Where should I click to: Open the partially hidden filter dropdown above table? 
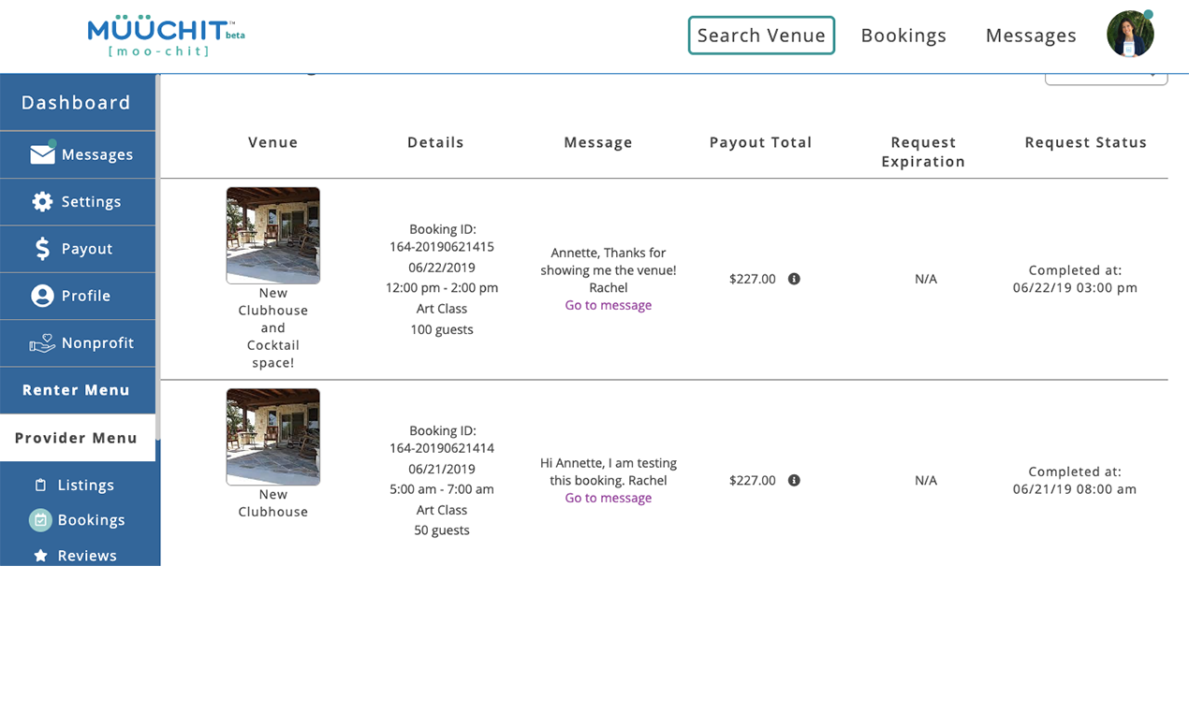point(1106,79)
